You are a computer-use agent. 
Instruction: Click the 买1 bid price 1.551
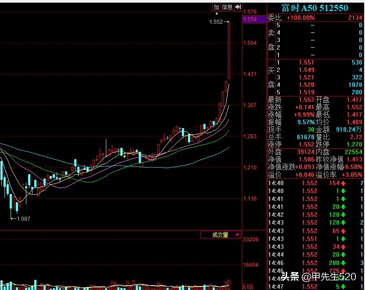pos(306,62)
